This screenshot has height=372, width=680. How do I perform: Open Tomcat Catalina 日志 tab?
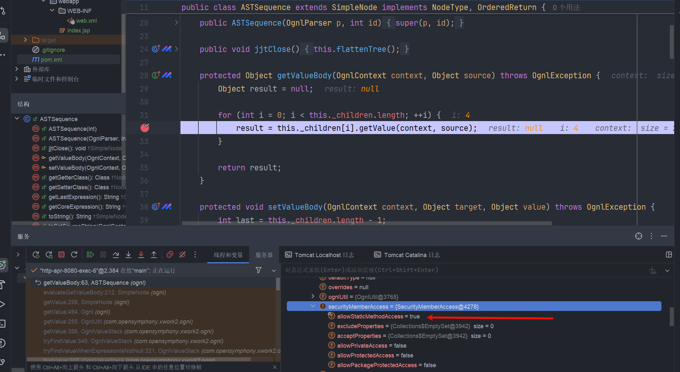(407, 255)
